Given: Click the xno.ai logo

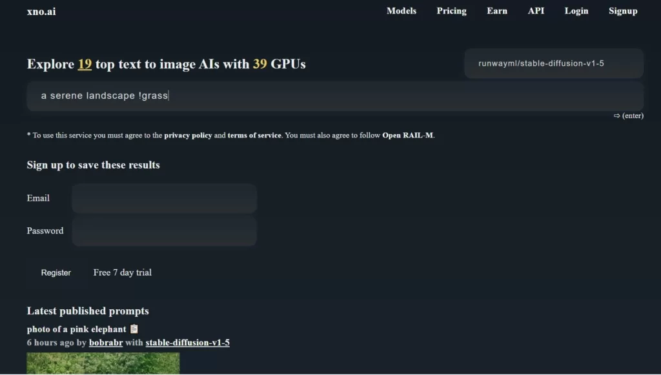Looking at the screenshot, I should point(41,11).
